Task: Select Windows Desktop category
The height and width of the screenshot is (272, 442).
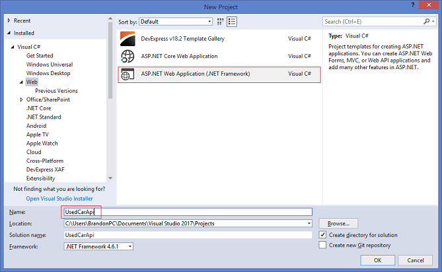Action: click(x=48, y=73)
